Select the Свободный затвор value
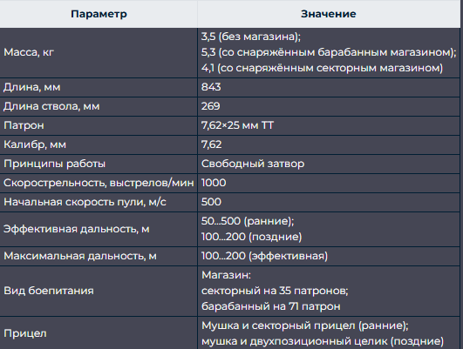This screenshot has height=349, width=463. pyautogui.click(x=253, y=164)
